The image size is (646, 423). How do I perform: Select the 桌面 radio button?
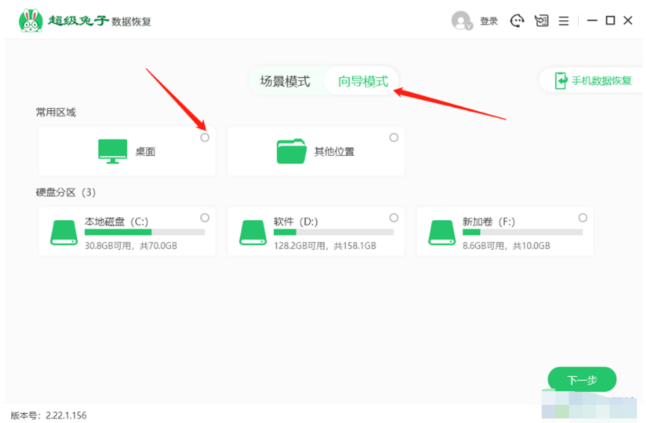point(205,137)
